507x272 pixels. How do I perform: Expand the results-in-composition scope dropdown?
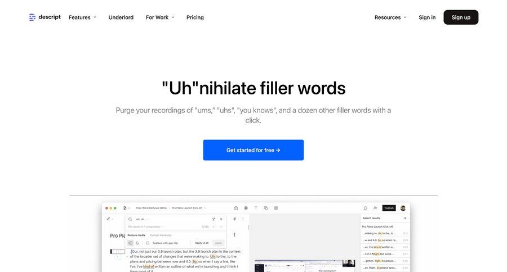[x=145, y=227]
